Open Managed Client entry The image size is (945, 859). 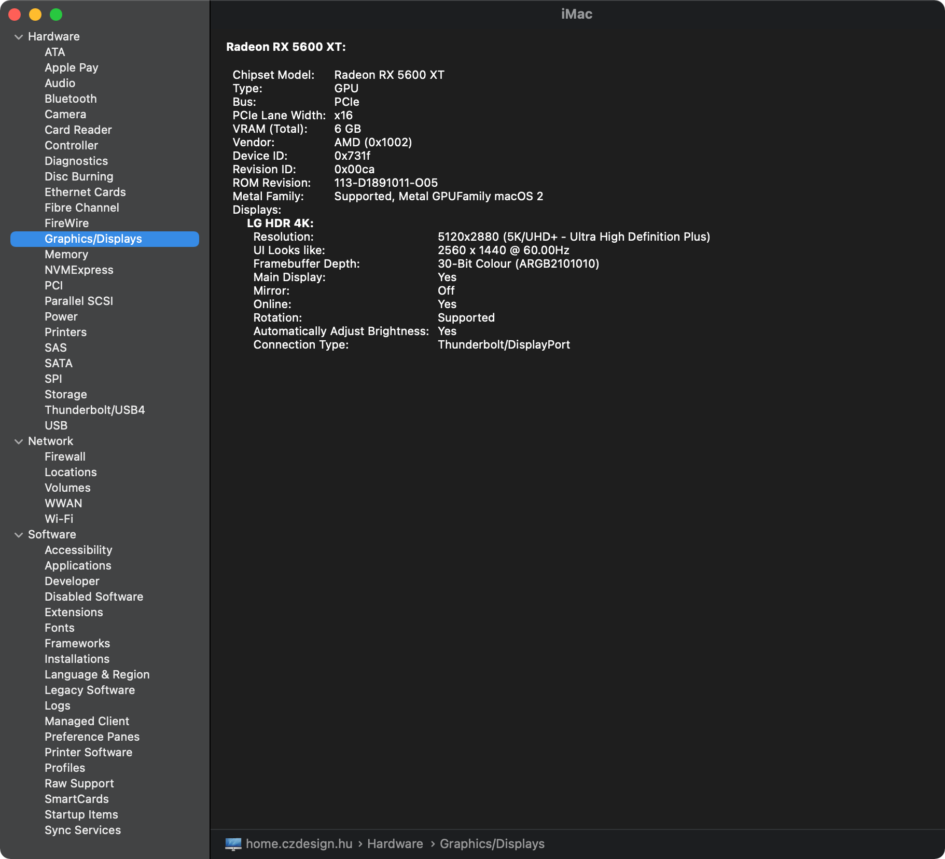(x=87, y=721)
